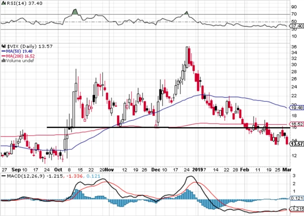Click the 13.57 last price tag
The width and height of the screenshot is (304, 216).
[x=296, y=144]
